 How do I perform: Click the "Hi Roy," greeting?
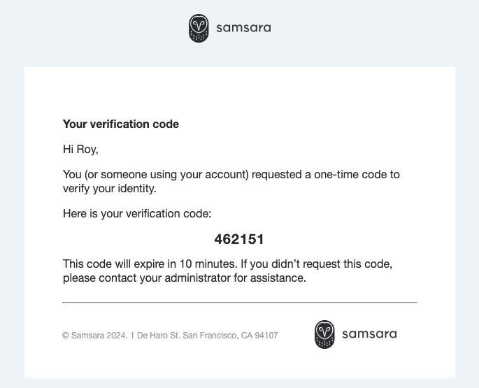tap(80, 149)
